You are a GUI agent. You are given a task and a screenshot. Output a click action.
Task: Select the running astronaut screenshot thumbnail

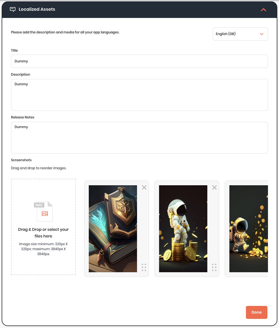(248, 229)
